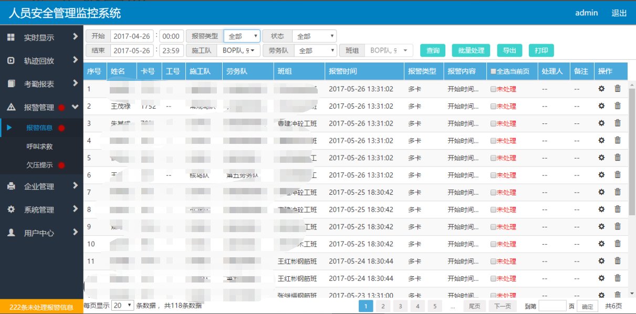Click the 系统管理 gear icon
This screenshot has height=314, width=636.
11,209
